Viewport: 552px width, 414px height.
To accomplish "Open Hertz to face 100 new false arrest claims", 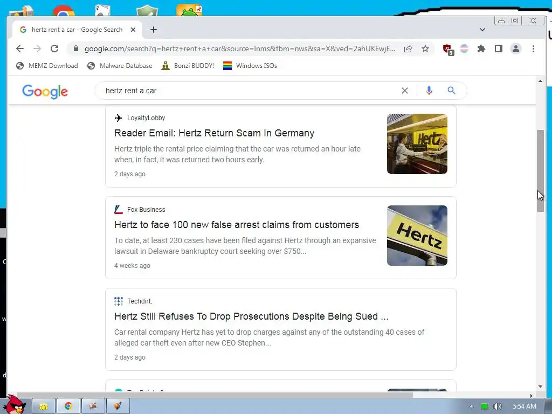I will click(237, 225).
